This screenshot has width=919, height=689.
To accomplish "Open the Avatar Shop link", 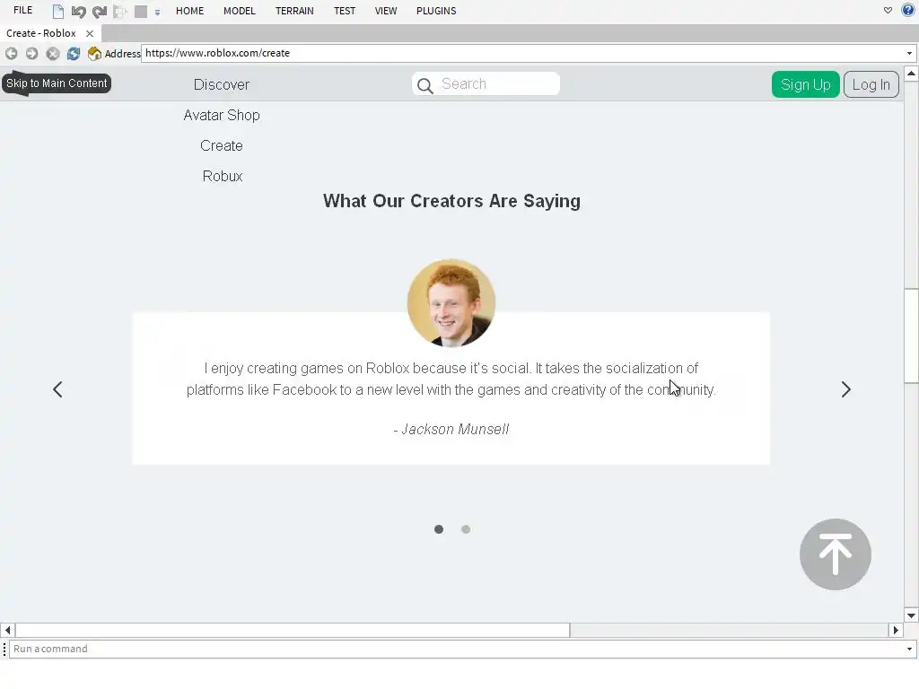I will click(222, 115).
